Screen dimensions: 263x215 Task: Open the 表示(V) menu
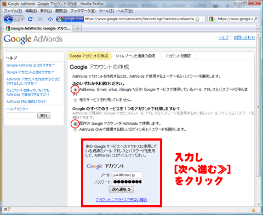(x=46, y=11)
